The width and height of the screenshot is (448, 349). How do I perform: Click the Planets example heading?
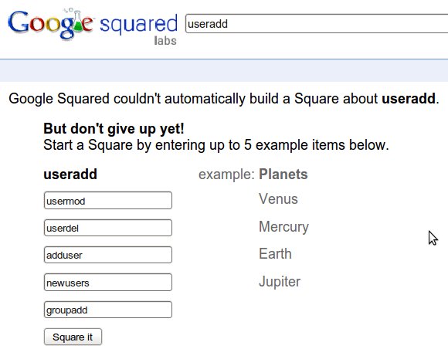(283, 174)
